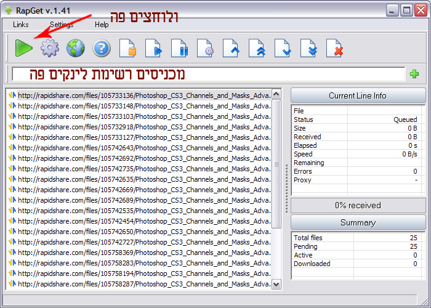Move link to bottom with double down-arrow icon

(x=308, y=49)
